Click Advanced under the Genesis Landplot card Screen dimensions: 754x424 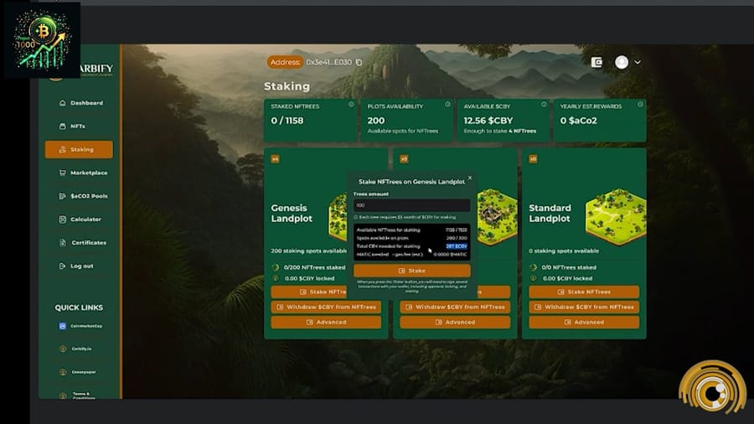point(326,322)
